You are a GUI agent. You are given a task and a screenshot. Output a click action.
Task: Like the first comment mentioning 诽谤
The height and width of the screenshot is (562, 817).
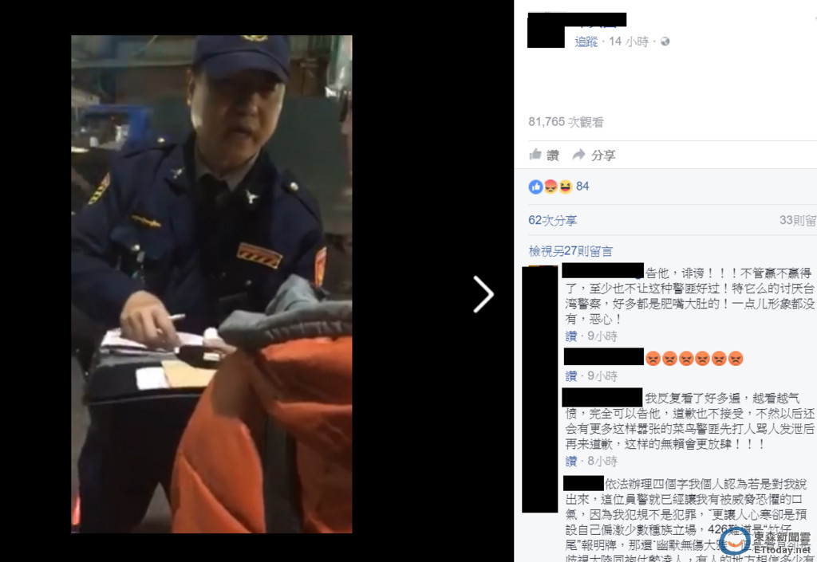(x=571, y=336)
